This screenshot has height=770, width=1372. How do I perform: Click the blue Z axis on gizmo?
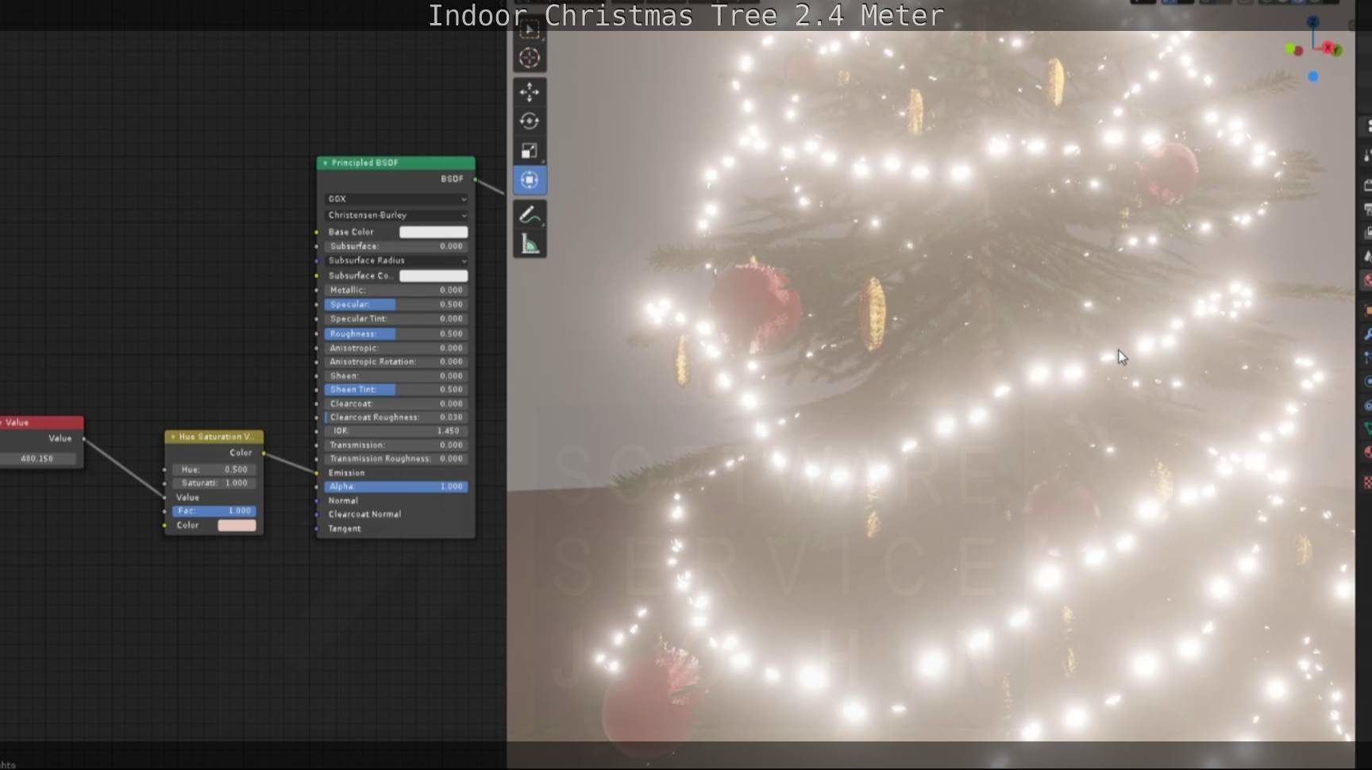[1313, 22]
